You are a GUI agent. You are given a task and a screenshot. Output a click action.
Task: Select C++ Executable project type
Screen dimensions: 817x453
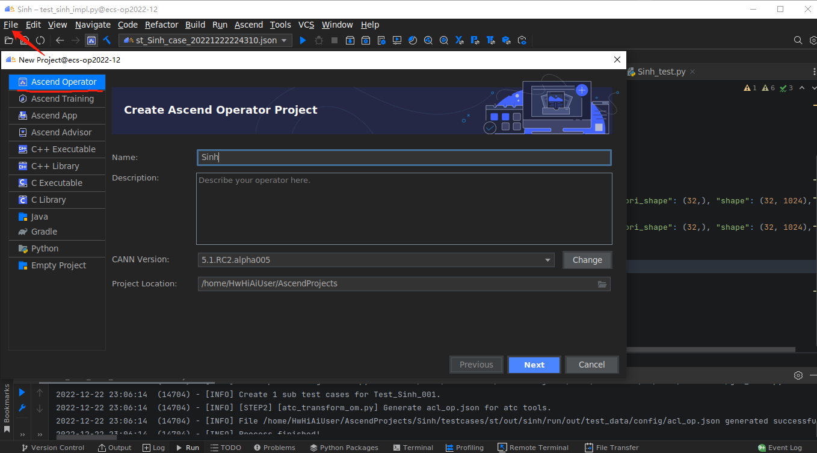pos(57,149)
